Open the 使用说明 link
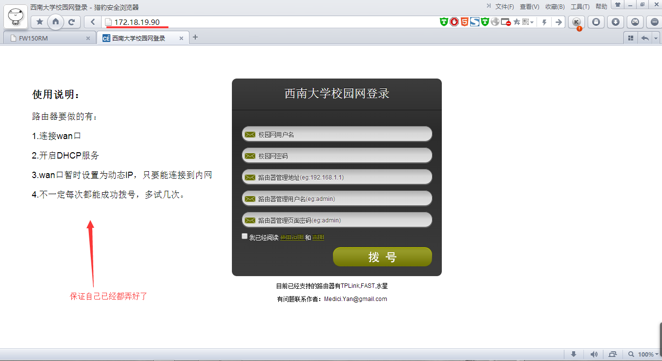This screenshot has width=662, height=361. pyautogui.click(x=292, y=238)
